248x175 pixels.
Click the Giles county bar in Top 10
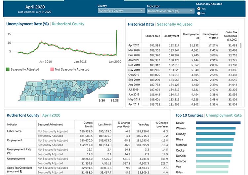tap(212, 172)
